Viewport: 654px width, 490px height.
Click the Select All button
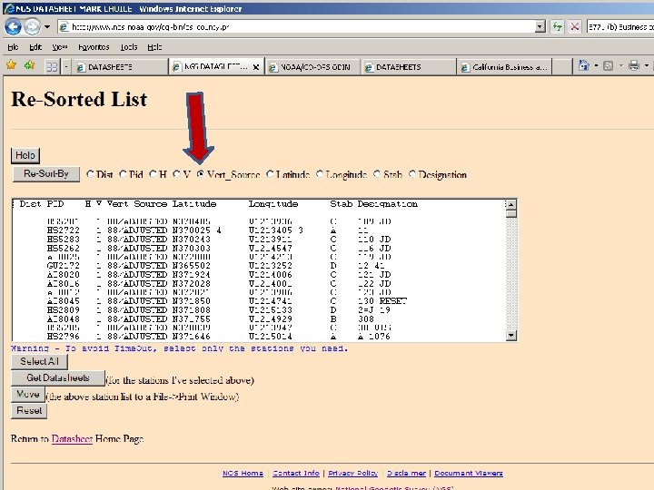coord(39,362)
